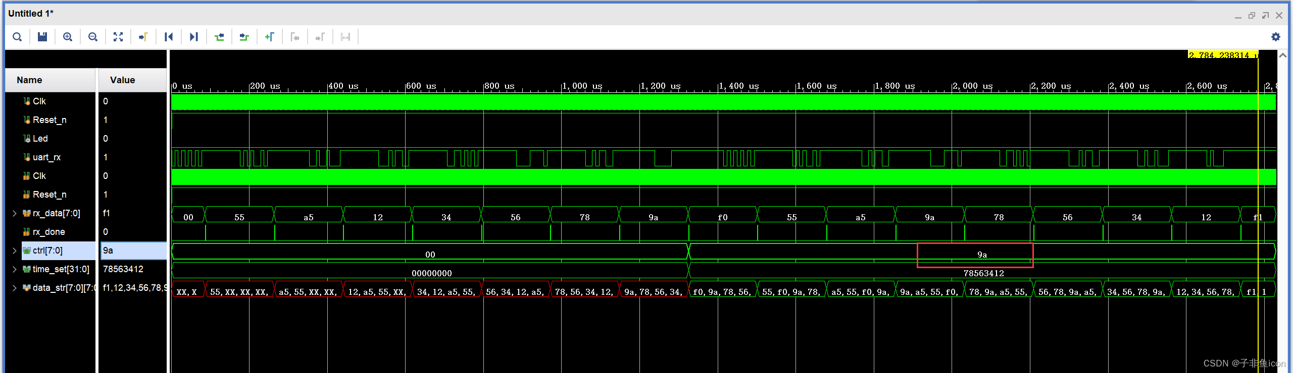Select the Untitled 1* tab title
Image resolution: width=1293 pixels, height=373 pixels.
click(x=31, y=14)
